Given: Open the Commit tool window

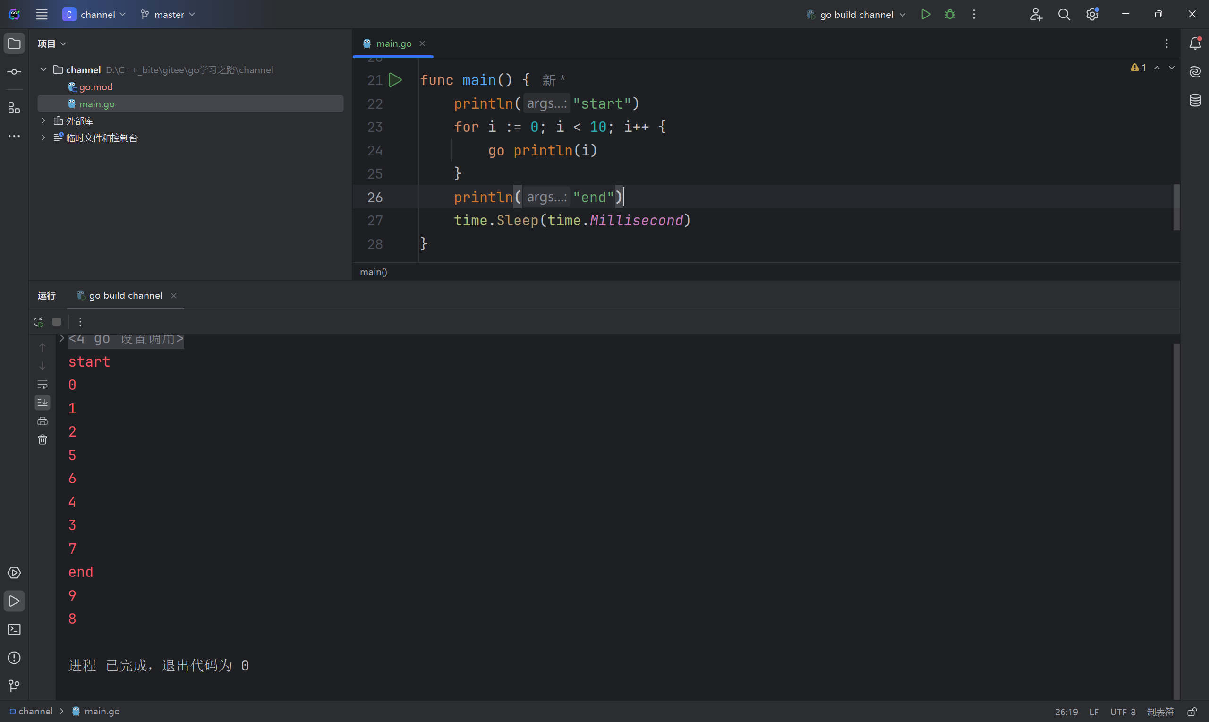Looking at the screenshot, I should click(x=14, y=72).
